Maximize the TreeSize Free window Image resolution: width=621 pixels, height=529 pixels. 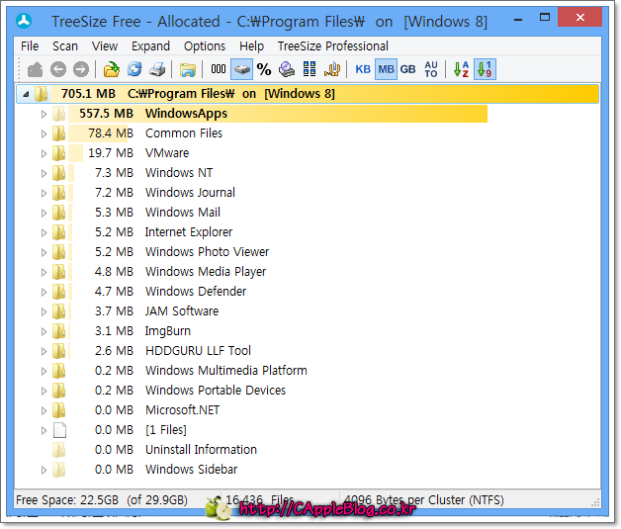click(x=545, y=18)
